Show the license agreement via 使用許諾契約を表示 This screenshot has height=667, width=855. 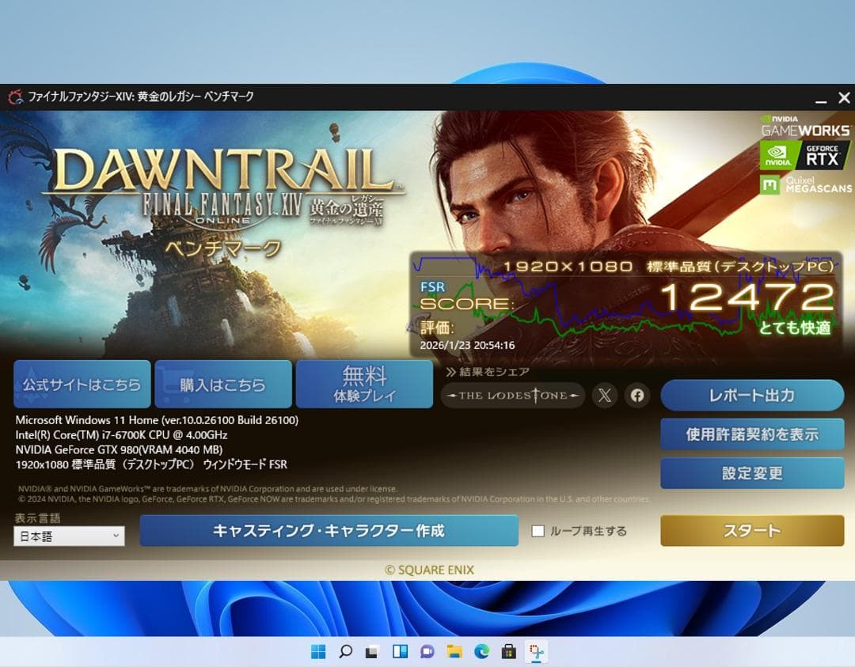751,434
